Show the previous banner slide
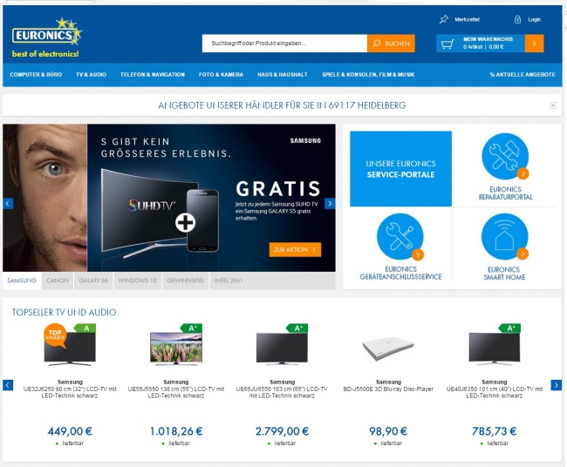 tap(8, 204)
